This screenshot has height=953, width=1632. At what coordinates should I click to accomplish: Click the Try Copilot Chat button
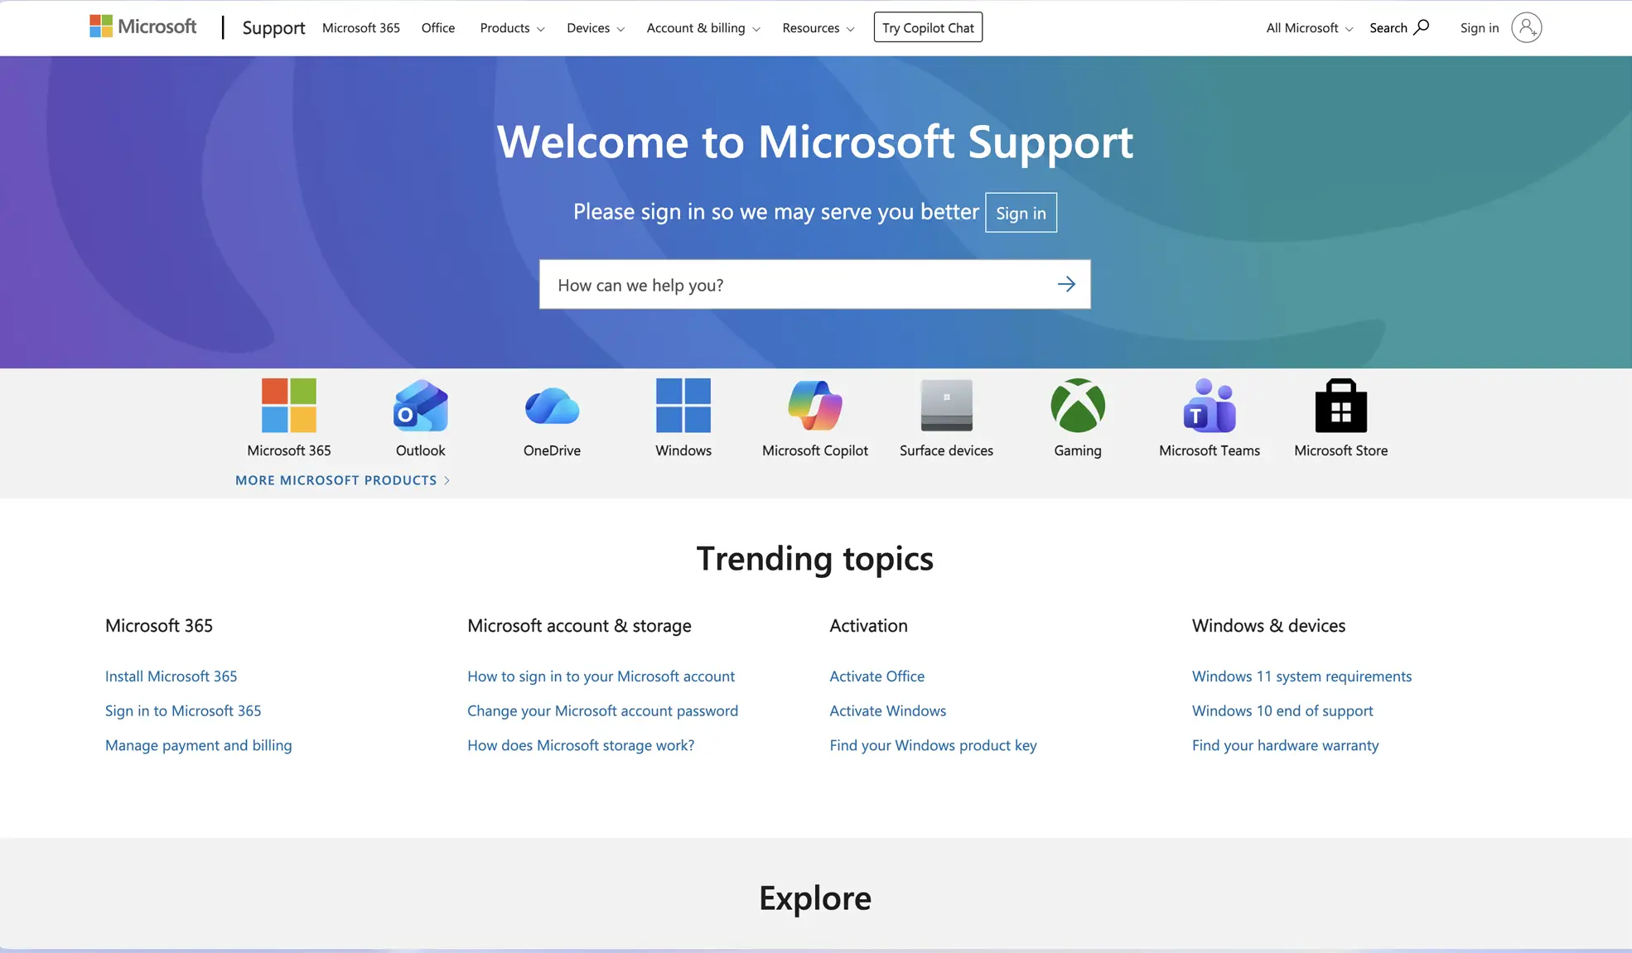(927, 27)
